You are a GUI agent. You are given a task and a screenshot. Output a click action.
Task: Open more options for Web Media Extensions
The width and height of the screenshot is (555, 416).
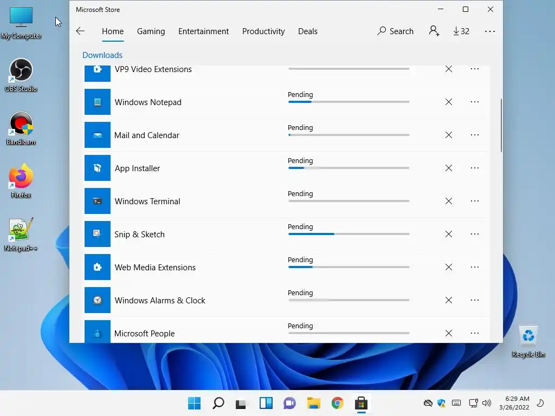475,267
